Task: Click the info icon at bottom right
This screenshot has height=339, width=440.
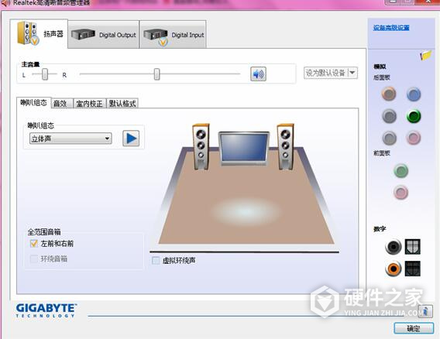Action: [425, 311]
